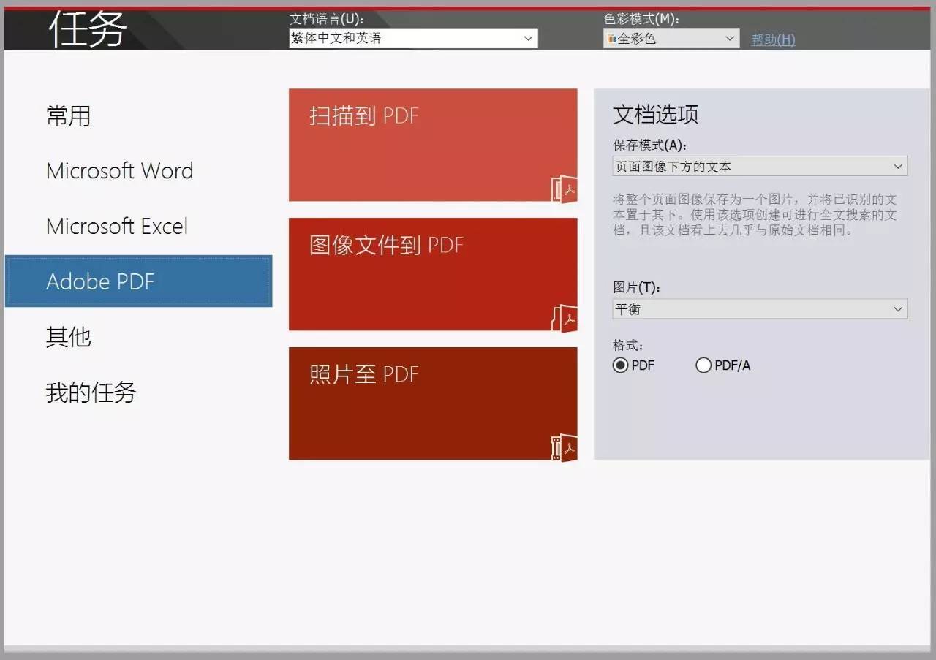936x660 pixels.
Task: Expand the 图片 dropdown showing 平衡
Action: pyautogui.click(x=760, y=309)
